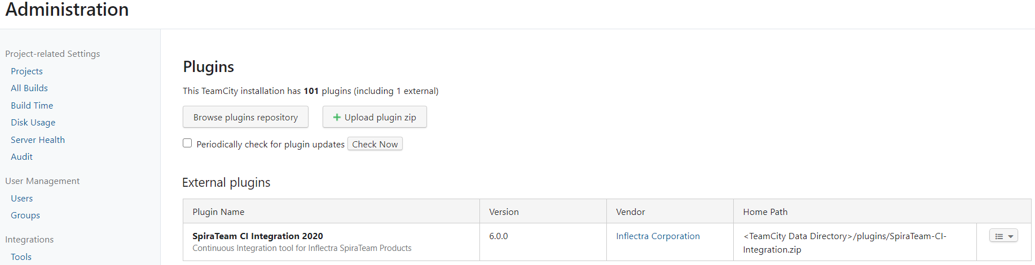Open the Disk Usage settings
Image resolution: width=1035 pixels, height=265 pixels.
(x=33, y=122)
